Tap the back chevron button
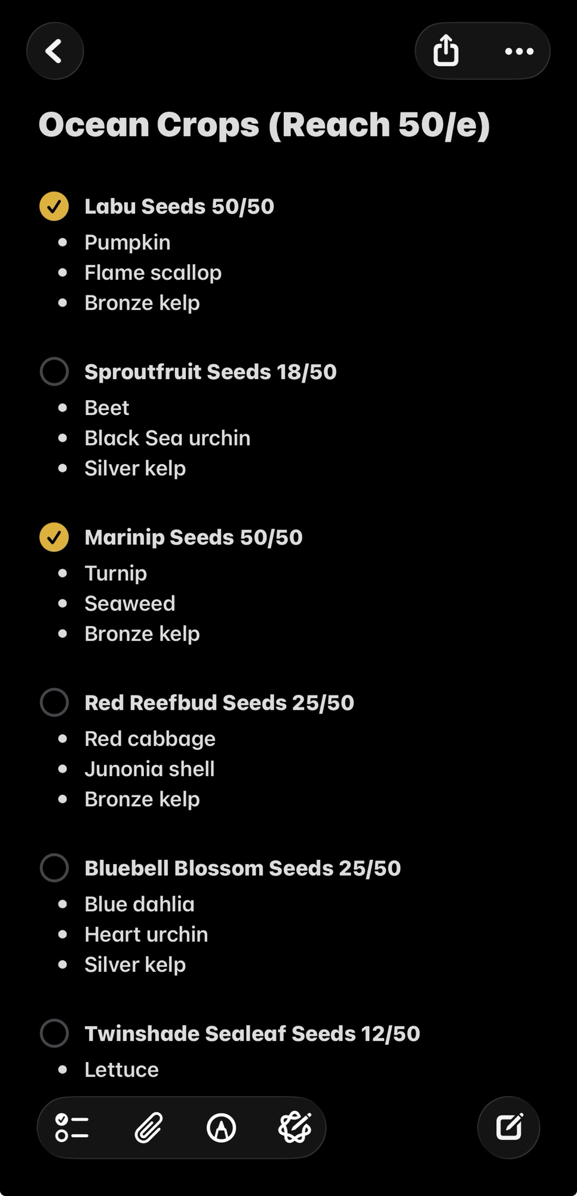Image resolution: width=577 pixels, height=1196 pixels. [54, 51]
